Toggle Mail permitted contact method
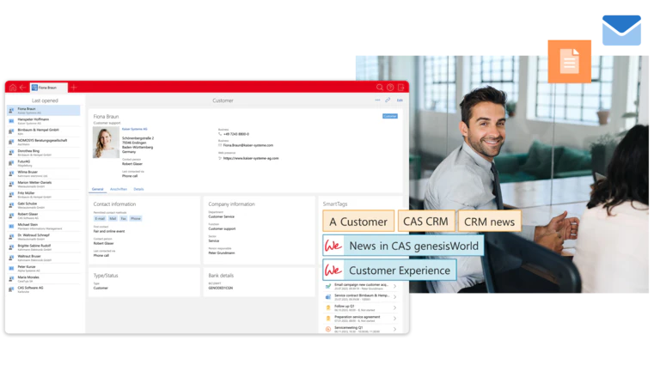660x371 pixels. point(113,219)
